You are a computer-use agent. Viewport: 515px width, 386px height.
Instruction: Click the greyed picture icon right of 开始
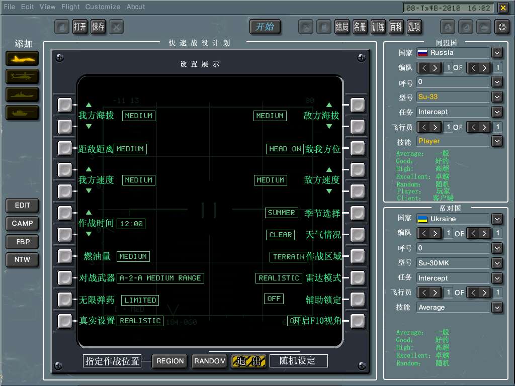click(306, 27)
